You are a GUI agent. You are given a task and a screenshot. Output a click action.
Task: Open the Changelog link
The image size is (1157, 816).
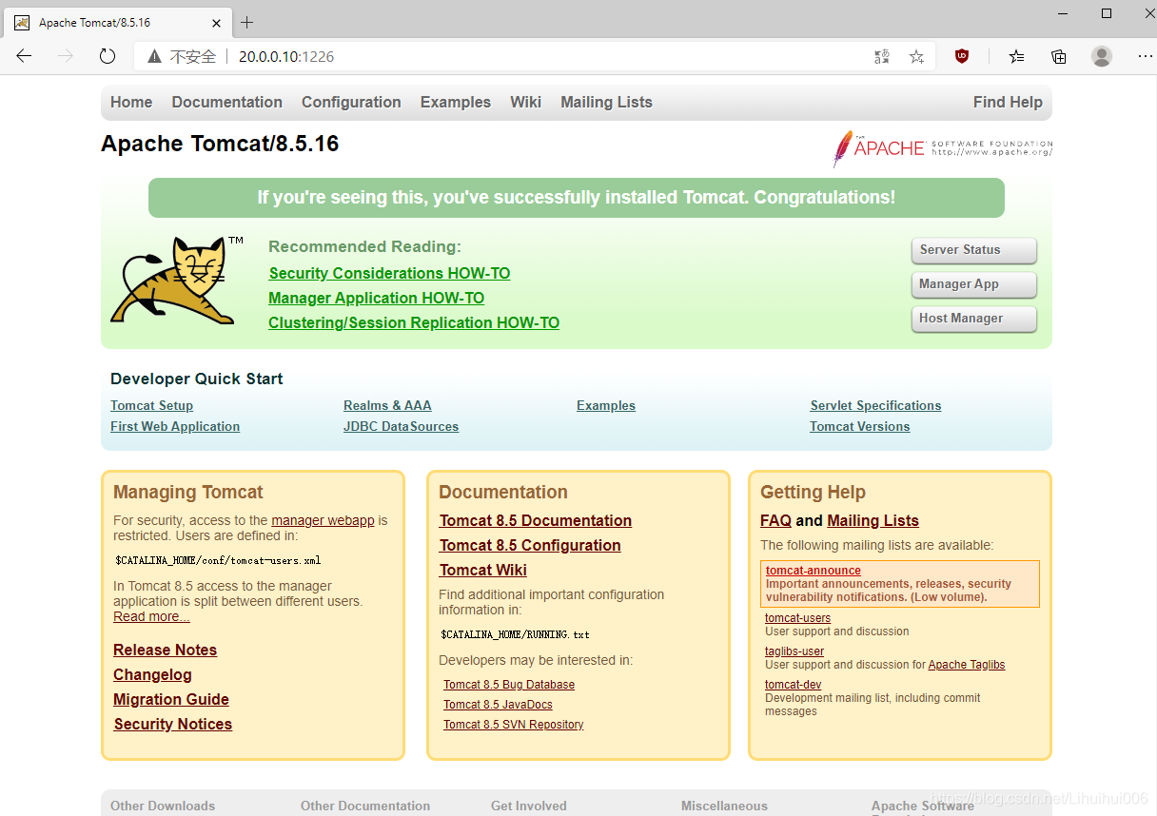(152, 674)
